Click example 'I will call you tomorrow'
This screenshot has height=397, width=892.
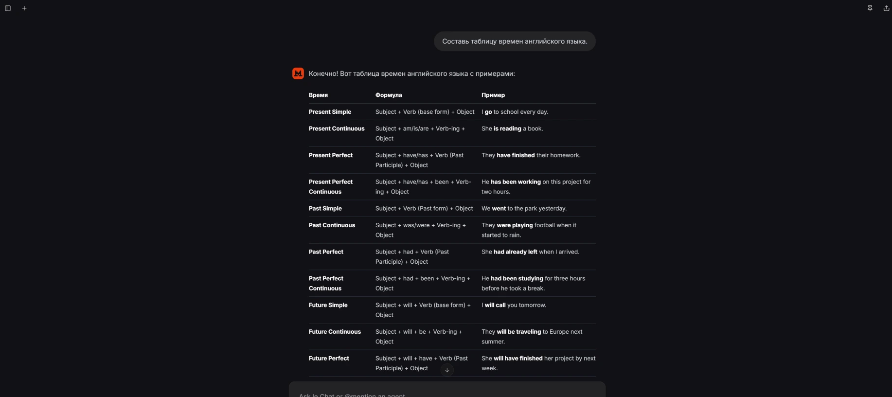(x=514, y=306)
